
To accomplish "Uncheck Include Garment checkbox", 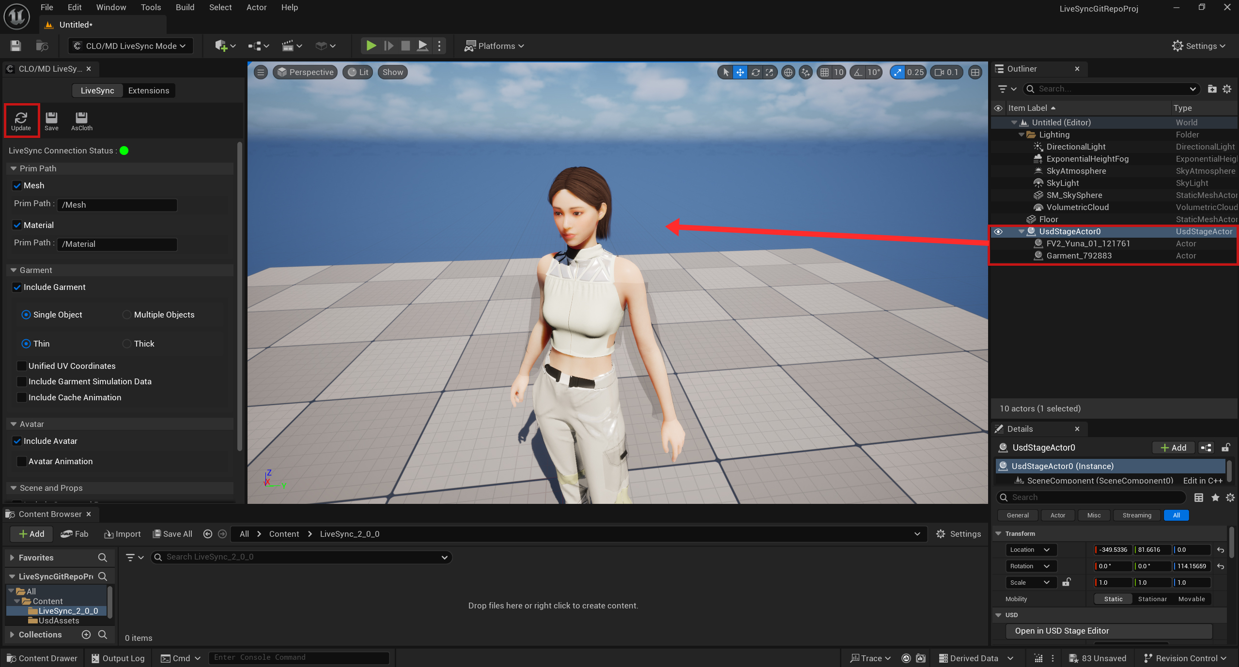I will pos(17,287).
